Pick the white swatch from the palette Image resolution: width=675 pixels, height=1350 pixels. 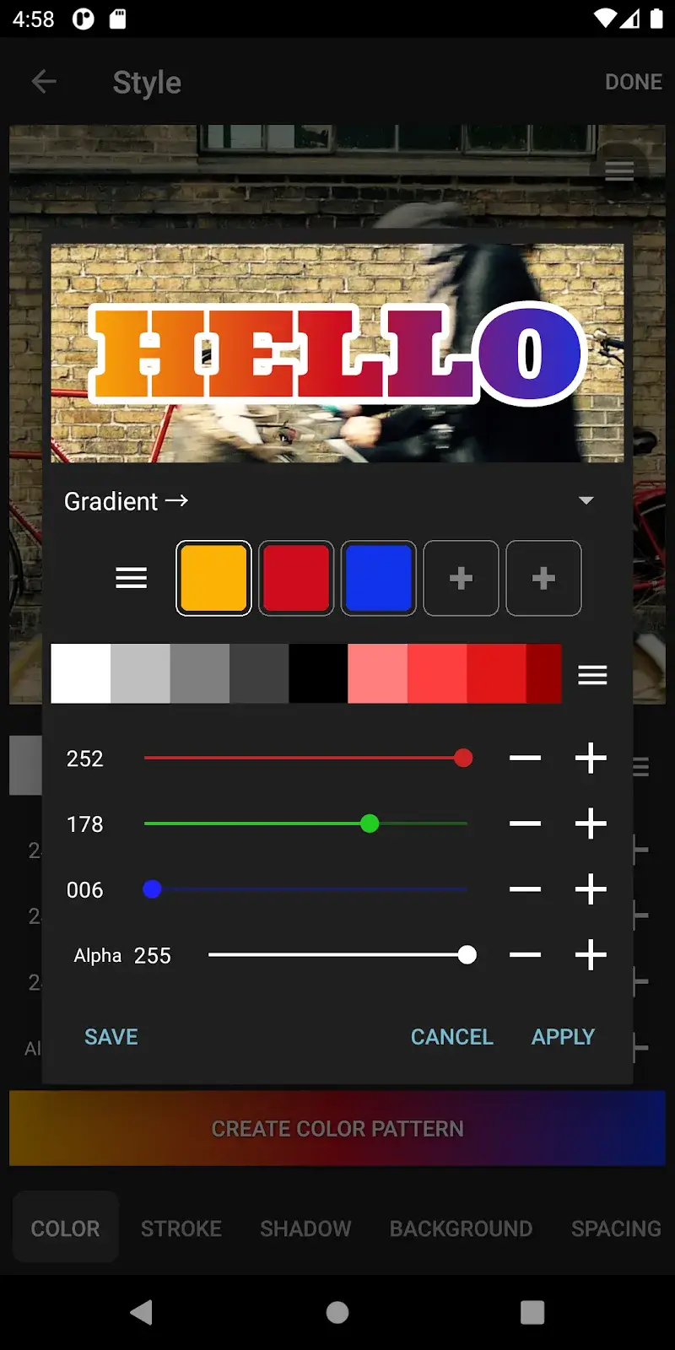coord(80,674)
